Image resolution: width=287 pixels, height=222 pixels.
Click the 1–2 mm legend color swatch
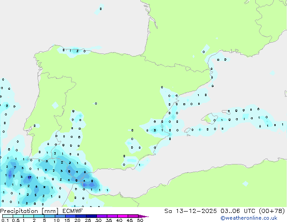29,216
